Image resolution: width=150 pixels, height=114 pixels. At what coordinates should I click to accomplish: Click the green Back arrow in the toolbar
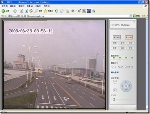(3, 11)
